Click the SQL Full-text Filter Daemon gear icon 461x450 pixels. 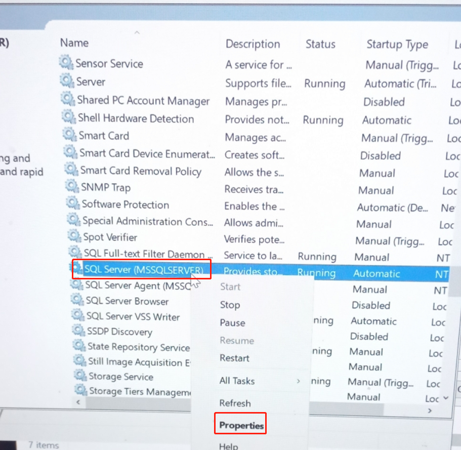click(75, 252)
